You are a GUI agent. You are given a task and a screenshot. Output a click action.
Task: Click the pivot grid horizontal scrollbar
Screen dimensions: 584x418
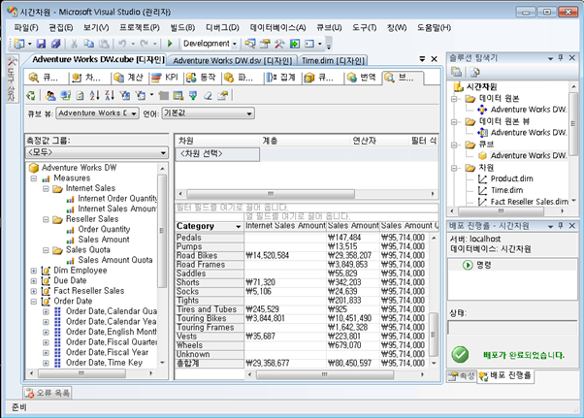pyautogui.click(x=324, y=374)
